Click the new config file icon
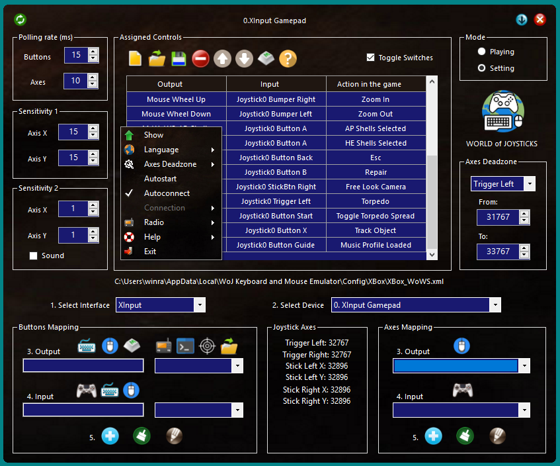The height and width of the screenshot is (466, 560). point(136,59)
